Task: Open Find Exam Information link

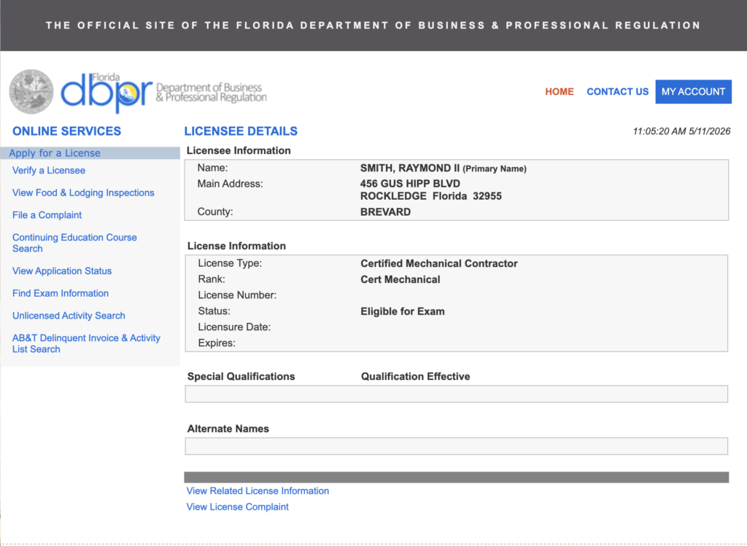Action: pyautogui.click(x=61, y=293)
